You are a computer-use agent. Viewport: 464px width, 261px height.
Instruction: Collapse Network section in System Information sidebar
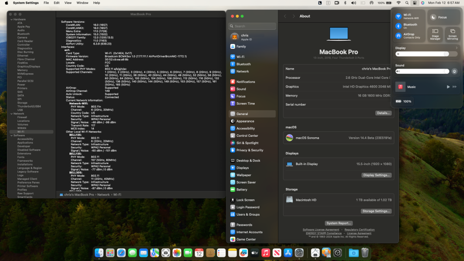point(12,114)
